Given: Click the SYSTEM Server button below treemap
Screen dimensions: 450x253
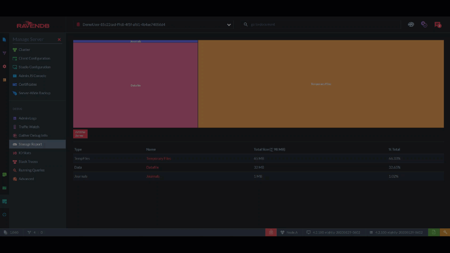Looking at the screenshot, I should [x=80, y=134].
